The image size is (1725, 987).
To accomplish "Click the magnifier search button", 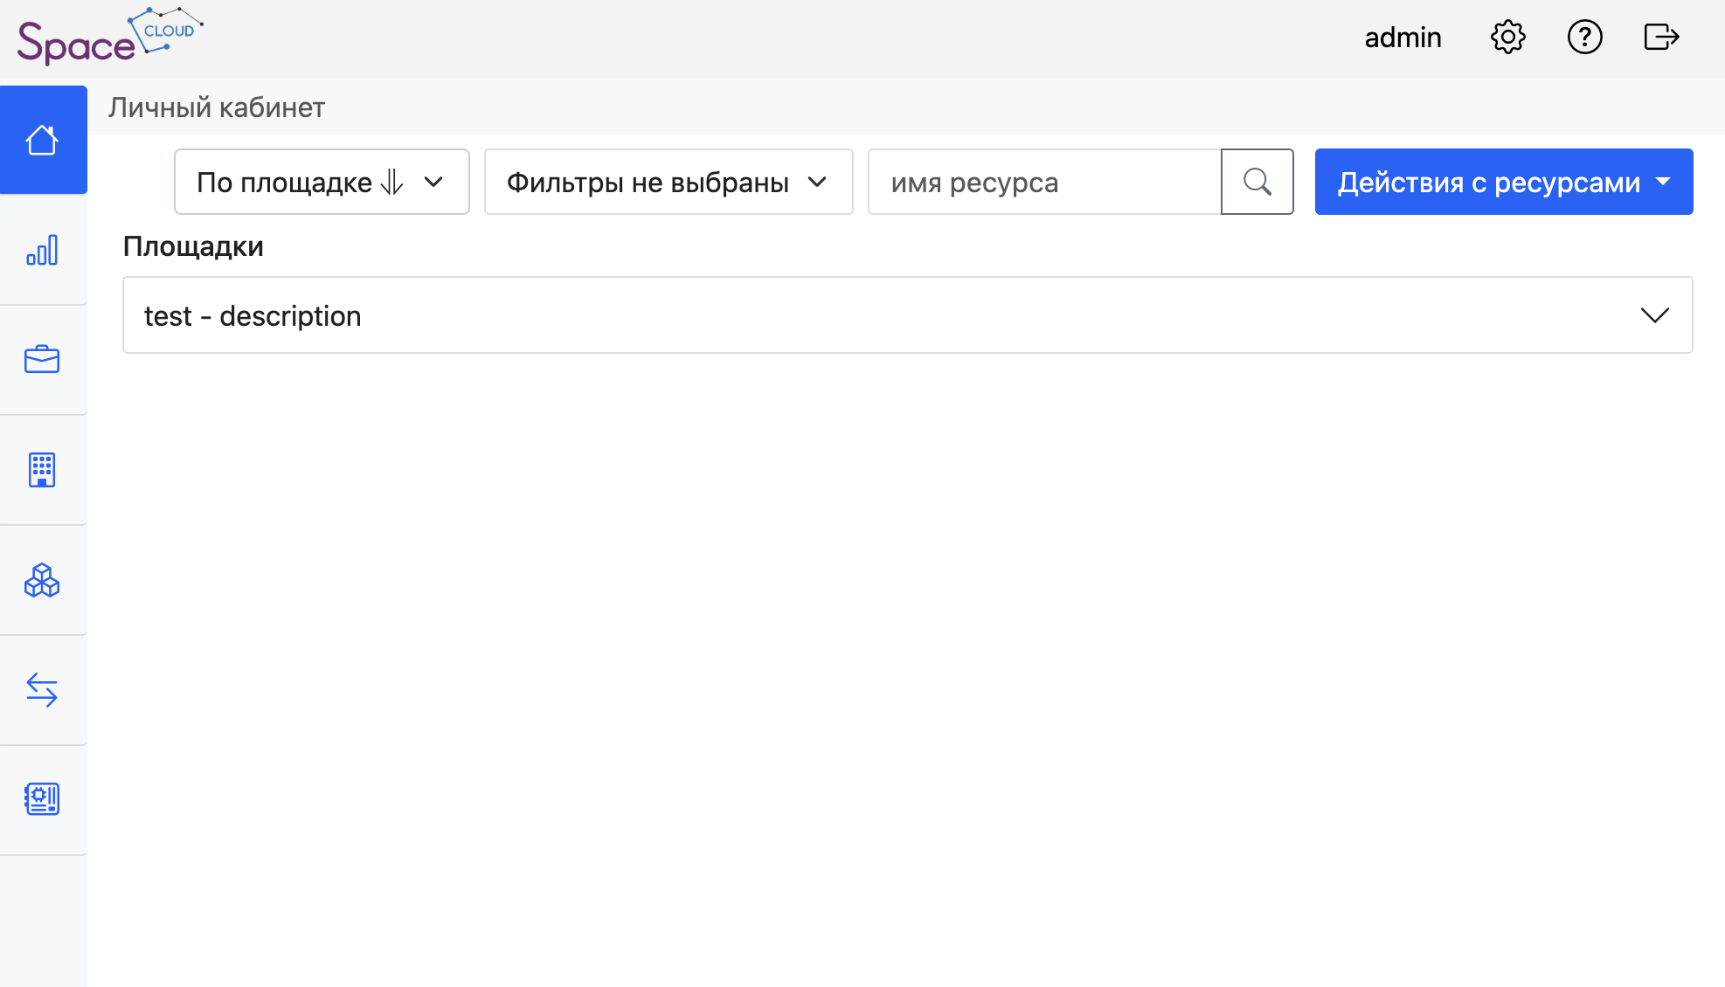I will [x=1257, y=182].
